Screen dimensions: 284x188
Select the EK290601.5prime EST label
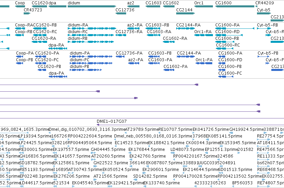[161, 170]
